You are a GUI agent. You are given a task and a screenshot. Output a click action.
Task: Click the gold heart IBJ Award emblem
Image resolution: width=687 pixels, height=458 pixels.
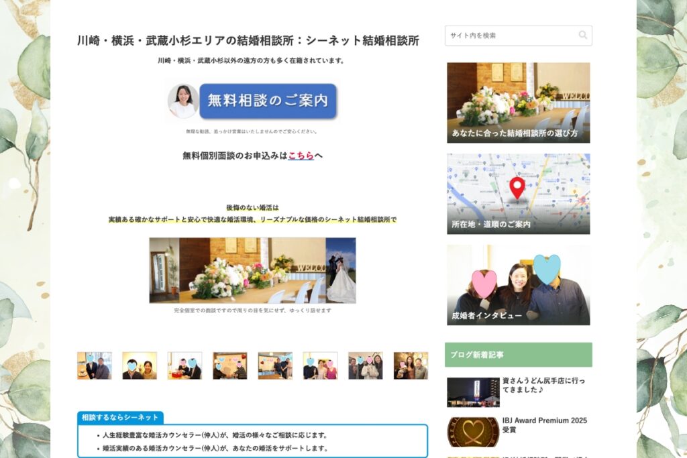[x=473, y=431]
